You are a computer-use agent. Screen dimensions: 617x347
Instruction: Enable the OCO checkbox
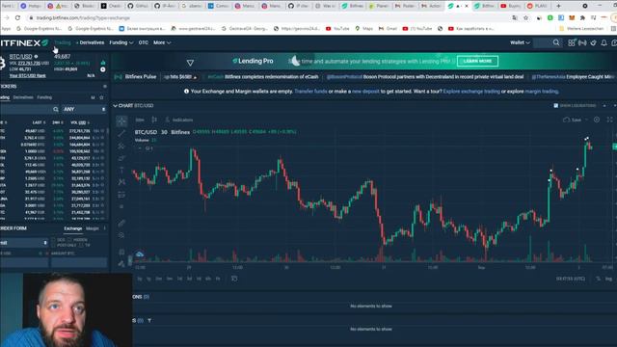54,240
